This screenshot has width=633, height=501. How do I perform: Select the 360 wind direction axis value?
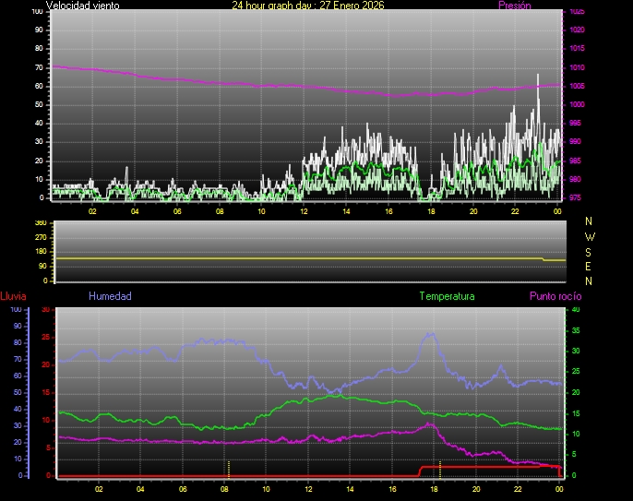coord(40,223)
